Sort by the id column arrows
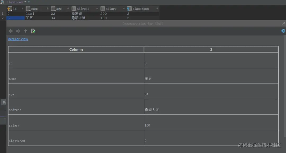Viewport: 286px width, 153px height. [23, 8]
